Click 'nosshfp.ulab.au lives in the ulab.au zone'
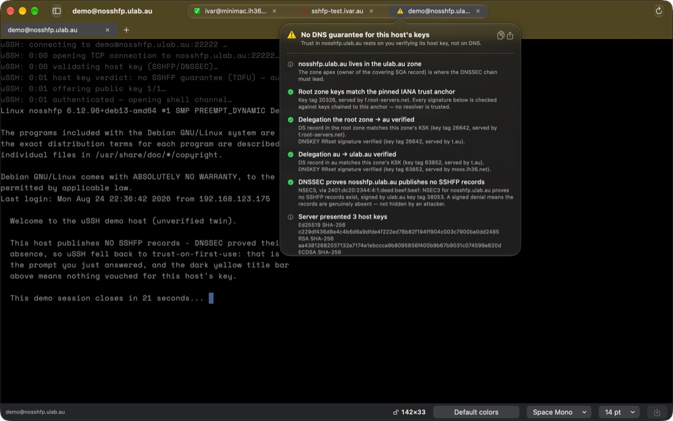Screen dimensions: 673x421 pos(360,64)
